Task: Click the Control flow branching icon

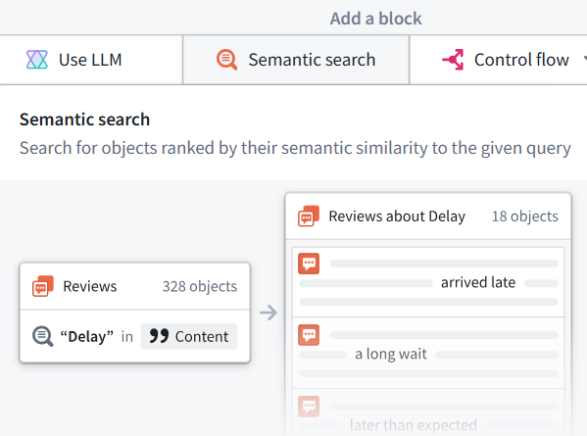Action: click(x=453, y=60)
